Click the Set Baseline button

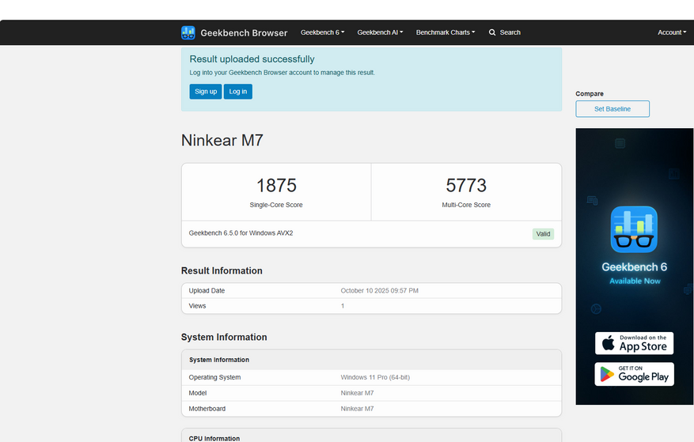point(612,109)
